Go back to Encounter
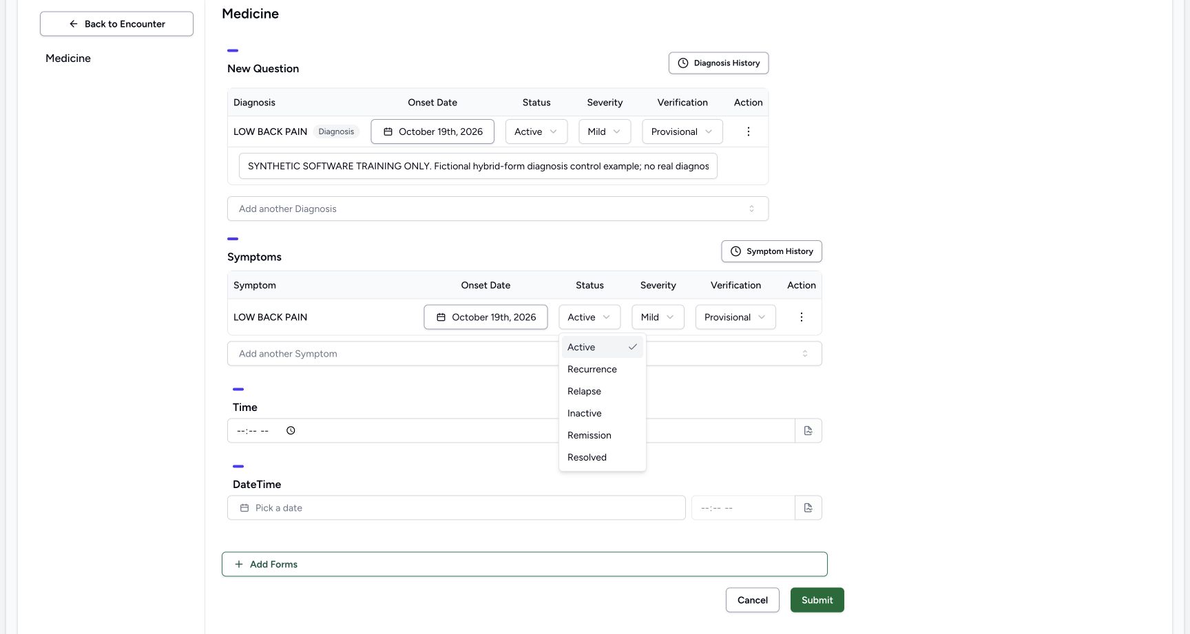 pos(116,24)
